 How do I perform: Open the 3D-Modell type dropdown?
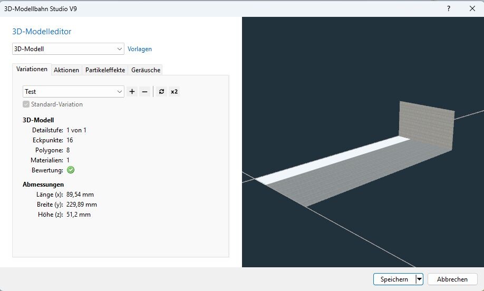coord(68,48)
